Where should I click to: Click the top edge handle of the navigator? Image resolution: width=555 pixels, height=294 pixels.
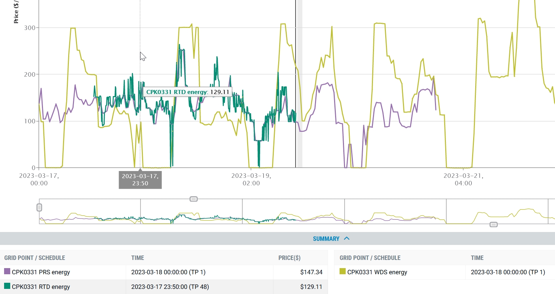pos(193,199)
